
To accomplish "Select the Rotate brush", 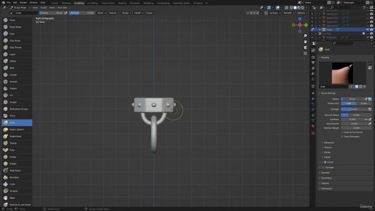I will [17, 164].
